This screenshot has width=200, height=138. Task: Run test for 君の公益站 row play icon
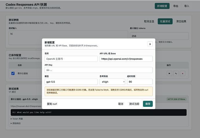(x=169, y=73)
